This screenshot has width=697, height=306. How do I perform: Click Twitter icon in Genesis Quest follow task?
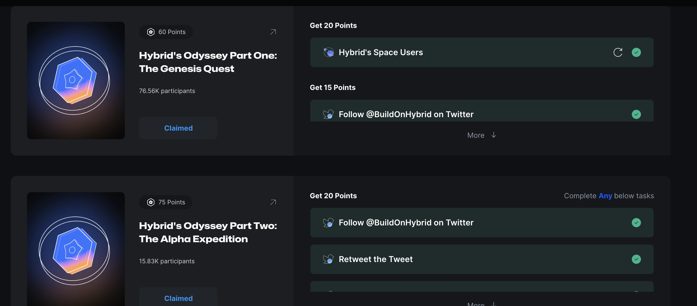pyautogui.click(x=328, y=114)
